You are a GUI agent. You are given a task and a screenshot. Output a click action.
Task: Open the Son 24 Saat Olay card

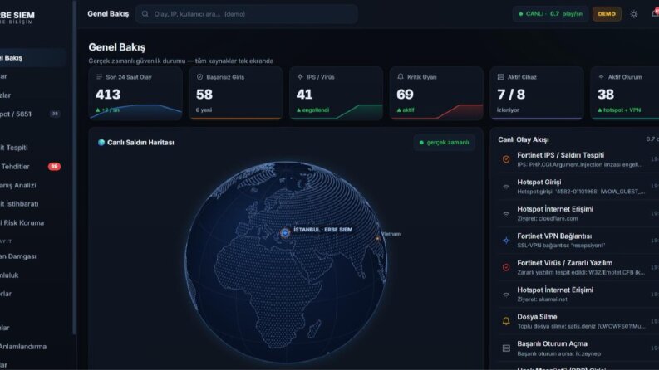pyautogui.click(x=135, y=93)
